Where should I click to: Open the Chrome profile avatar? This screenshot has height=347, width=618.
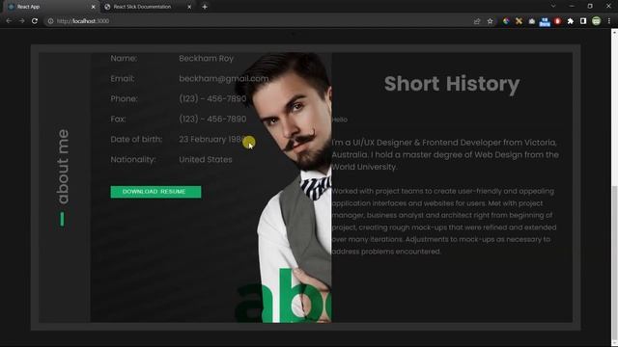(597, 21)
